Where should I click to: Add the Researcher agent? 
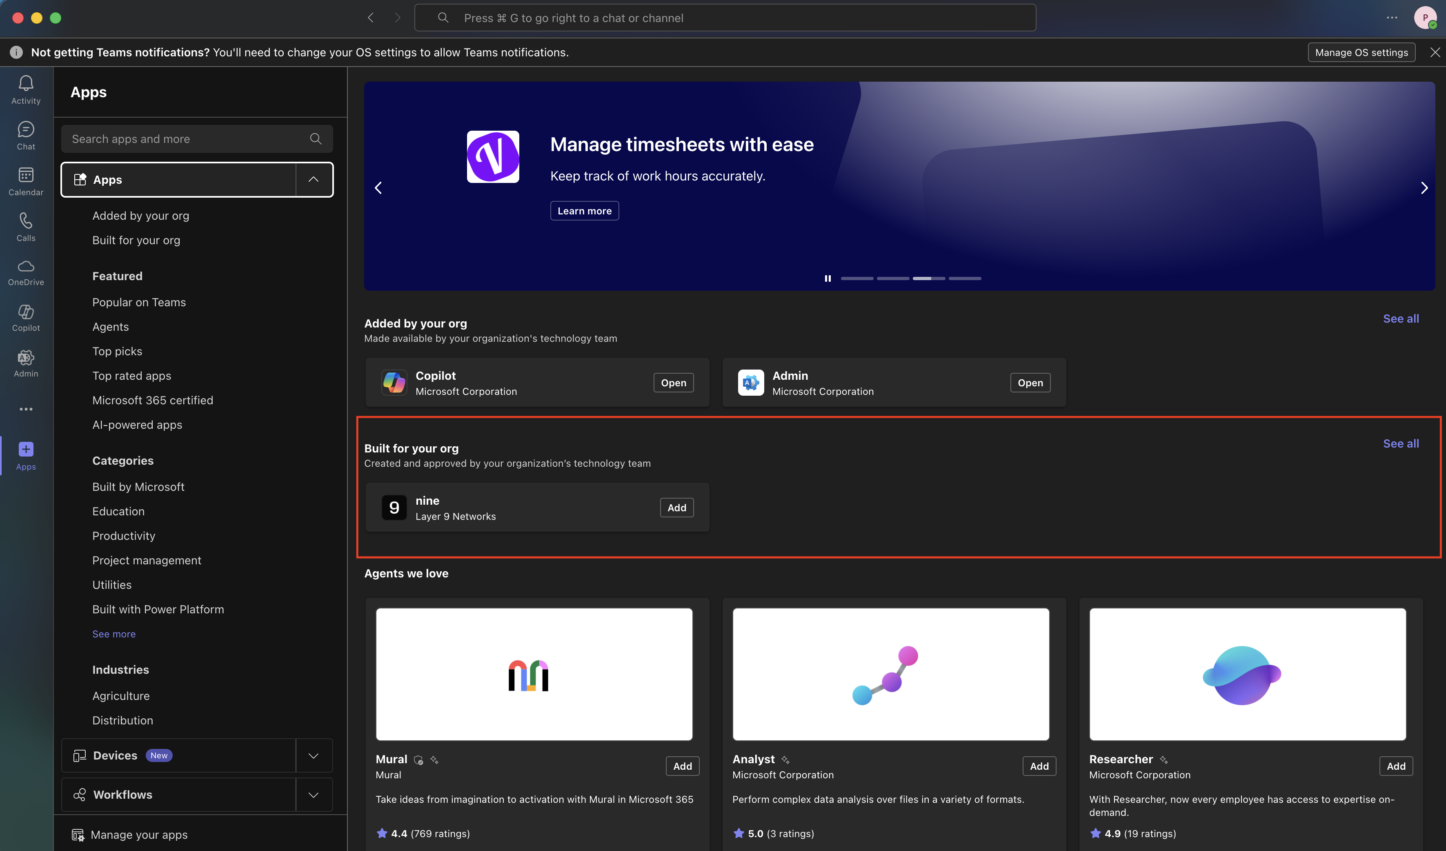pos(1396,766)
